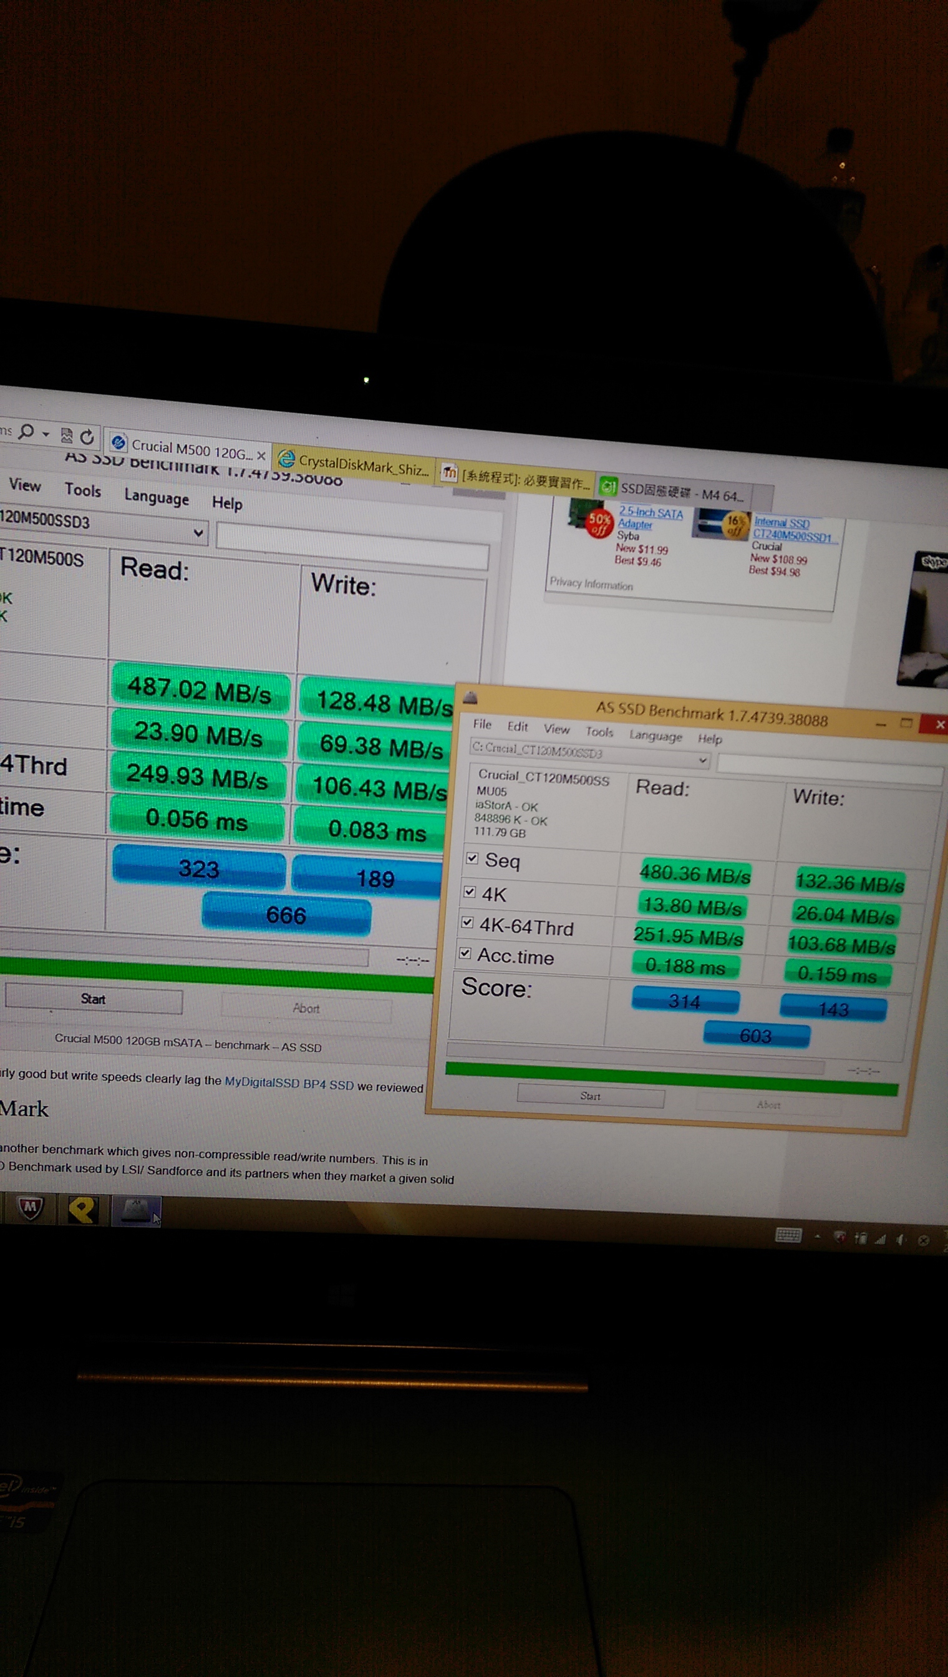Open the File menu in AS SSD window
Image resolution: width=948 pixels, height=1677 pixels.
(482, 724)
